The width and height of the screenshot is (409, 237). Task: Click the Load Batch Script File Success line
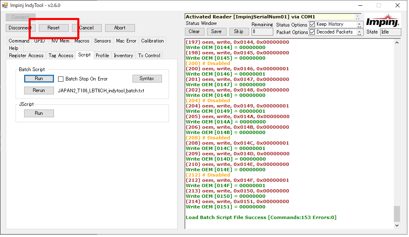coord(261,218)
